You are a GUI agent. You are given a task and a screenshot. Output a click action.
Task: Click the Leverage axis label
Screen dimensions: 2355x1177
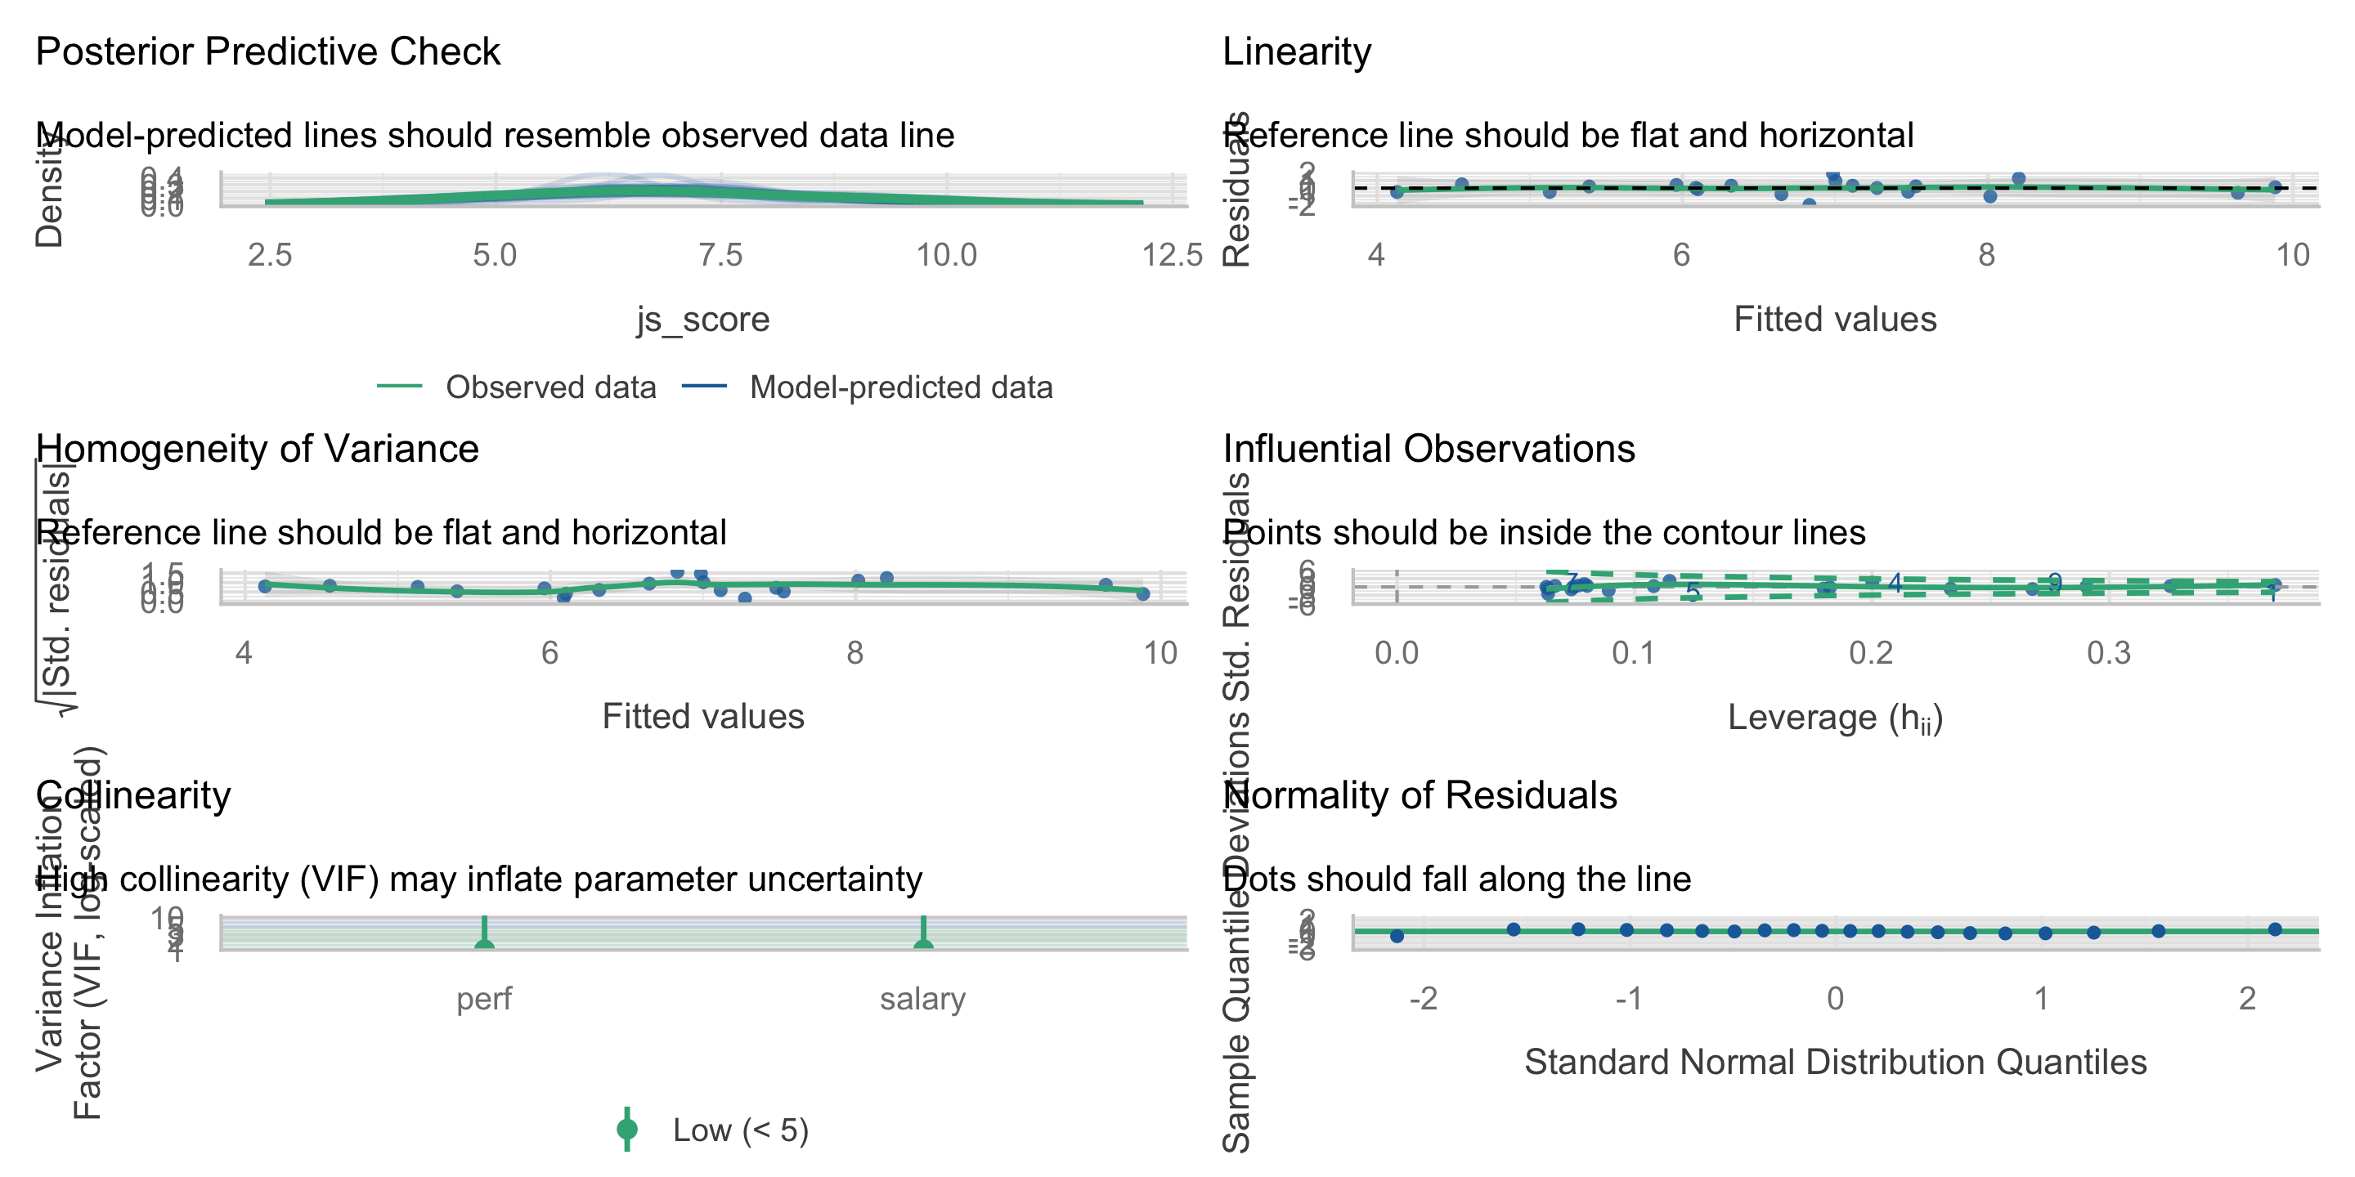1835,718
